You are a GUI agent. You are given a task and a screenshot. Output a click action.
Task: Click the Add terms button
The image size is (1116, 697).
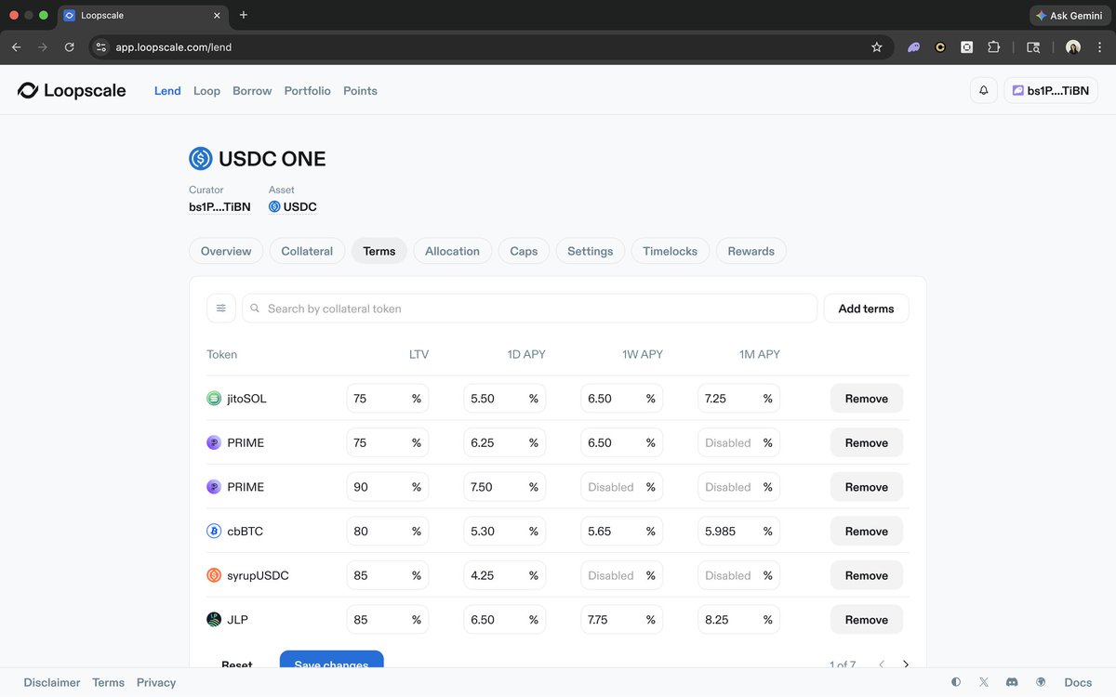coord(866,309)
